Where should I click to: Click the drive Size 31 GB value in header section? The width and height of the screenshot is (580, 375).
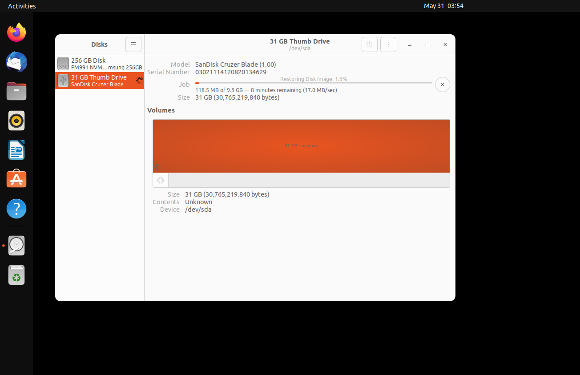tap(237, 97)
